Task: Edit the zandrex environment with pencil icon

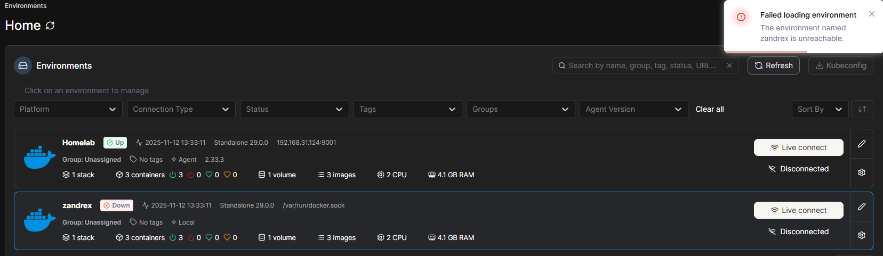Action: (x=861, y=207)
